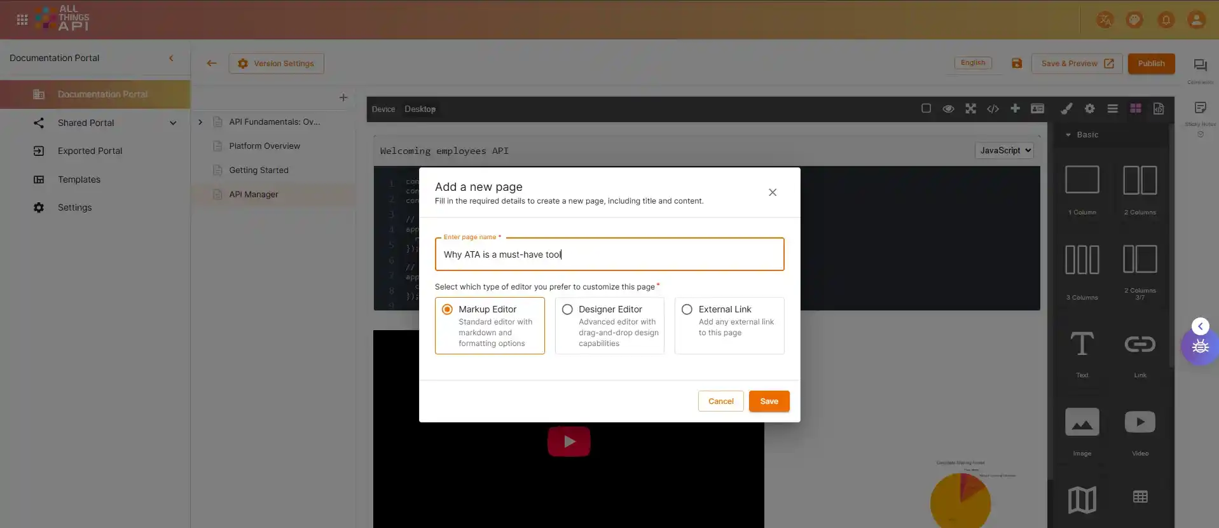Choose the Designer Editor radio option

pyautogui.click(x=567, y=309)
